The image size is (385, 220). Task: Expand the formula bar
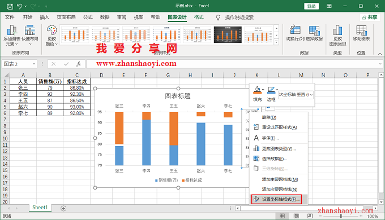(x=380, y=64)
